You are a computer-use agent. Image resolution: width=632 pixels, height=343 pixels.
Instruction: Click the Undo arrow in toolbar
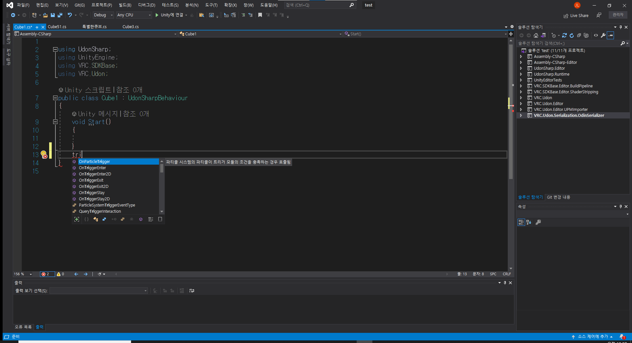(69, 15)
